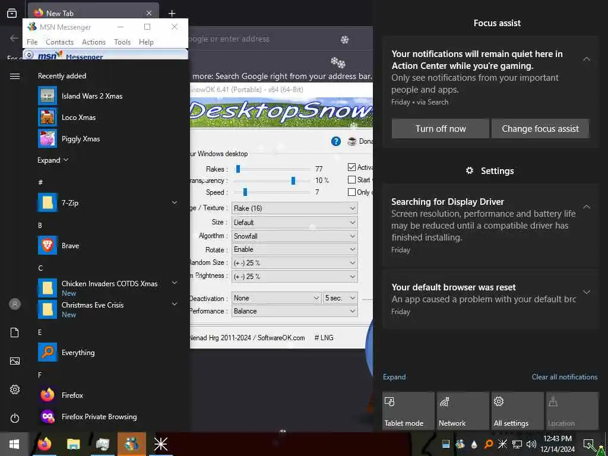The height and width of the screenshot is (456, 608).
Task: Open the Brightness (+ -) 25 % dropdown
Action: tap(294, 277)
